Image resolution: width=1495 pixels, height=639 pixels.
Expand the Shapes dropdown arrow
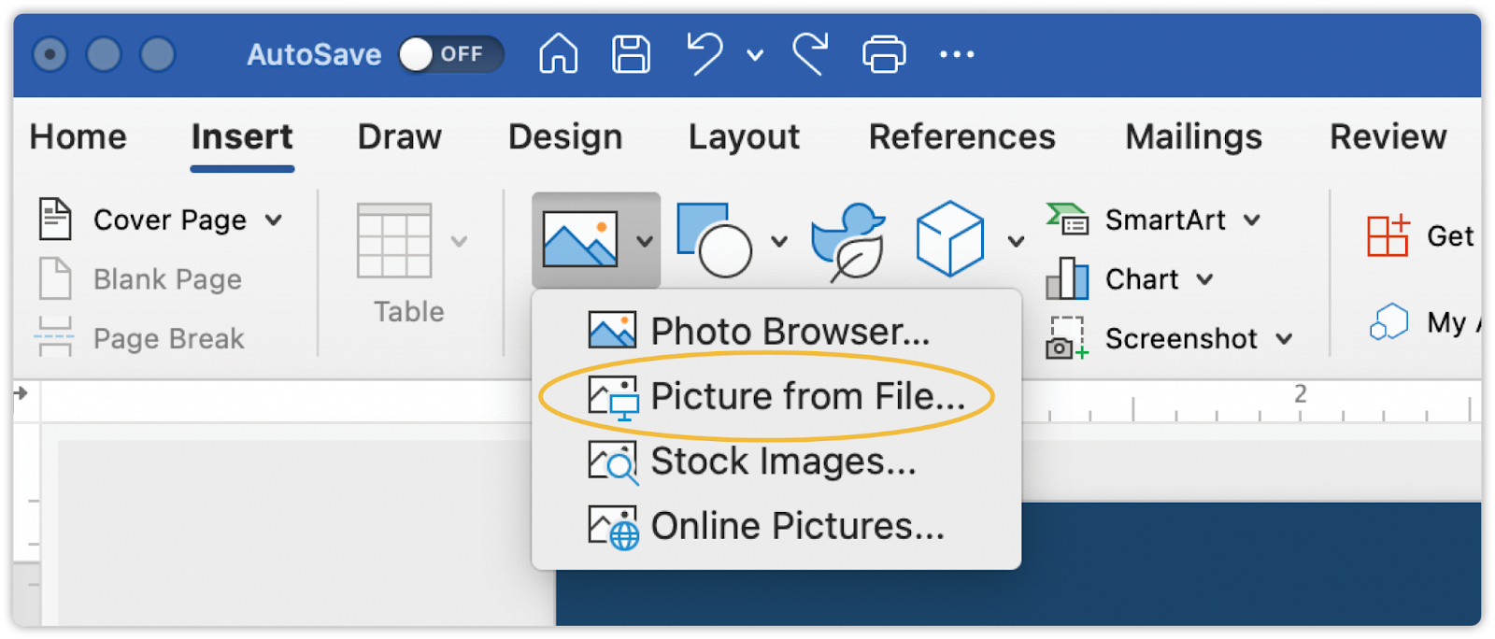coord(779,241)
